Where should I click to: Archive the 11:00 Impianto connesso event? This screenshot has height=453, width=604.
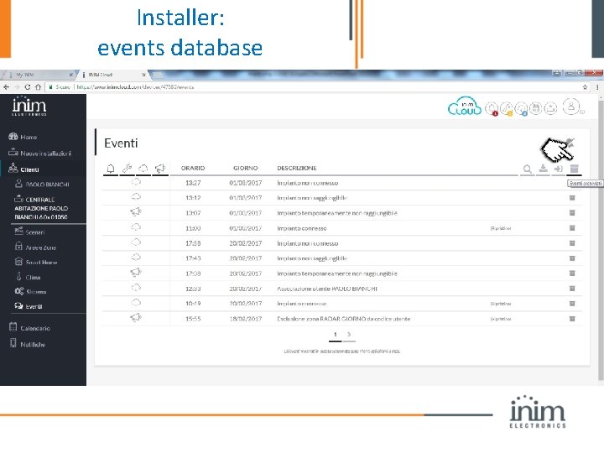point(572,228)
